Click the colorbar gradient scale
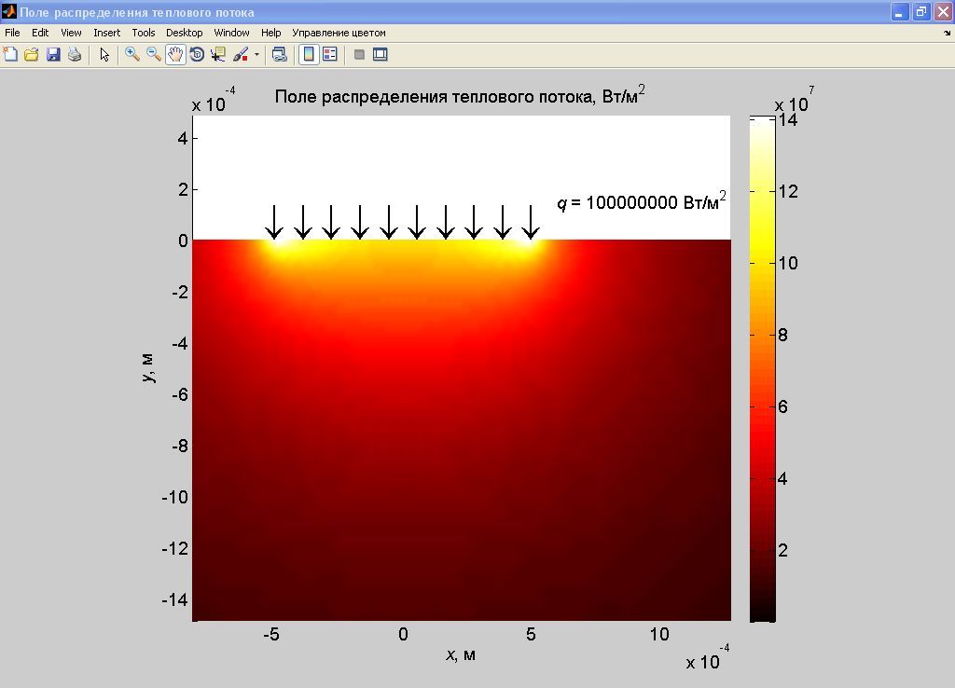Image resolution: width=955 pixels, height=688 pixels. pyautogui.click(x=762, y=368)
